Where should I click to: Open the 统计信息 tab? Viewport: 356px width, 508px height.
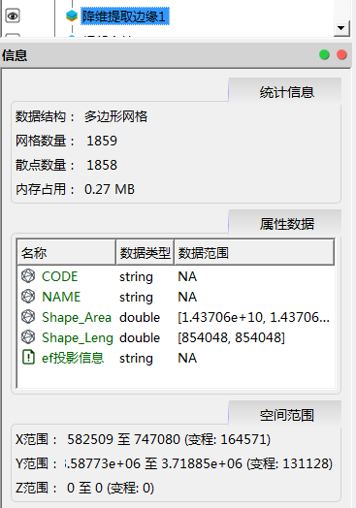[285, 92]
